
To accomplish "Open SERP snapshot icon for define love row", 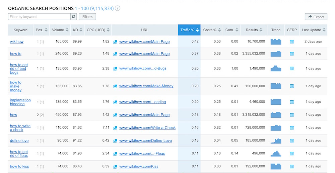I will pyautogui.click(x=291, y=141).
